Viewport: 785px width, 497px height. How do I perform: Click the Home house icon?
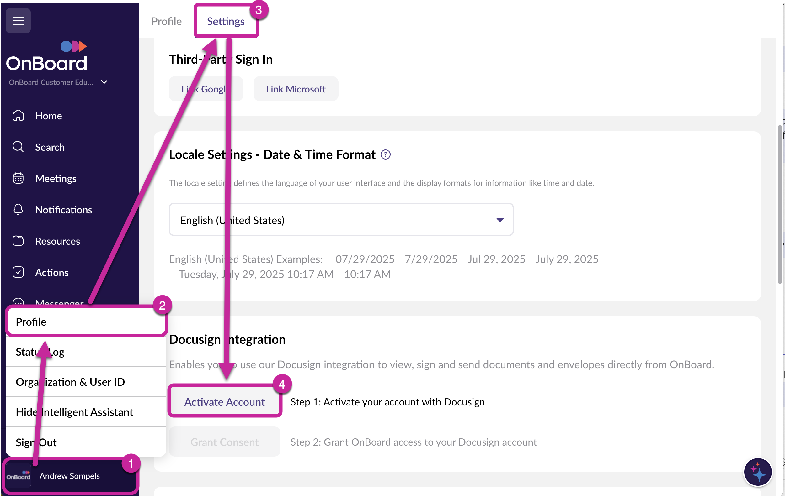click(x=18, y=116)
